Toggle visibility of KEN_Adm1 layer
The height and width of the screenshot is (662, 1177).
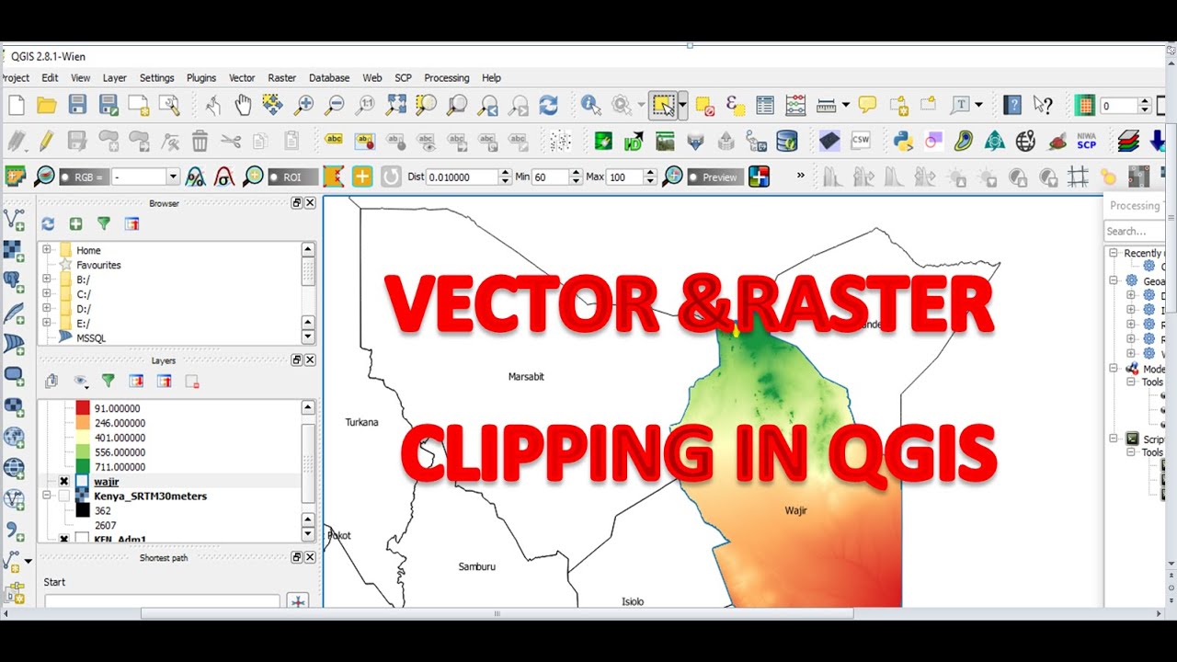(64, 539)
